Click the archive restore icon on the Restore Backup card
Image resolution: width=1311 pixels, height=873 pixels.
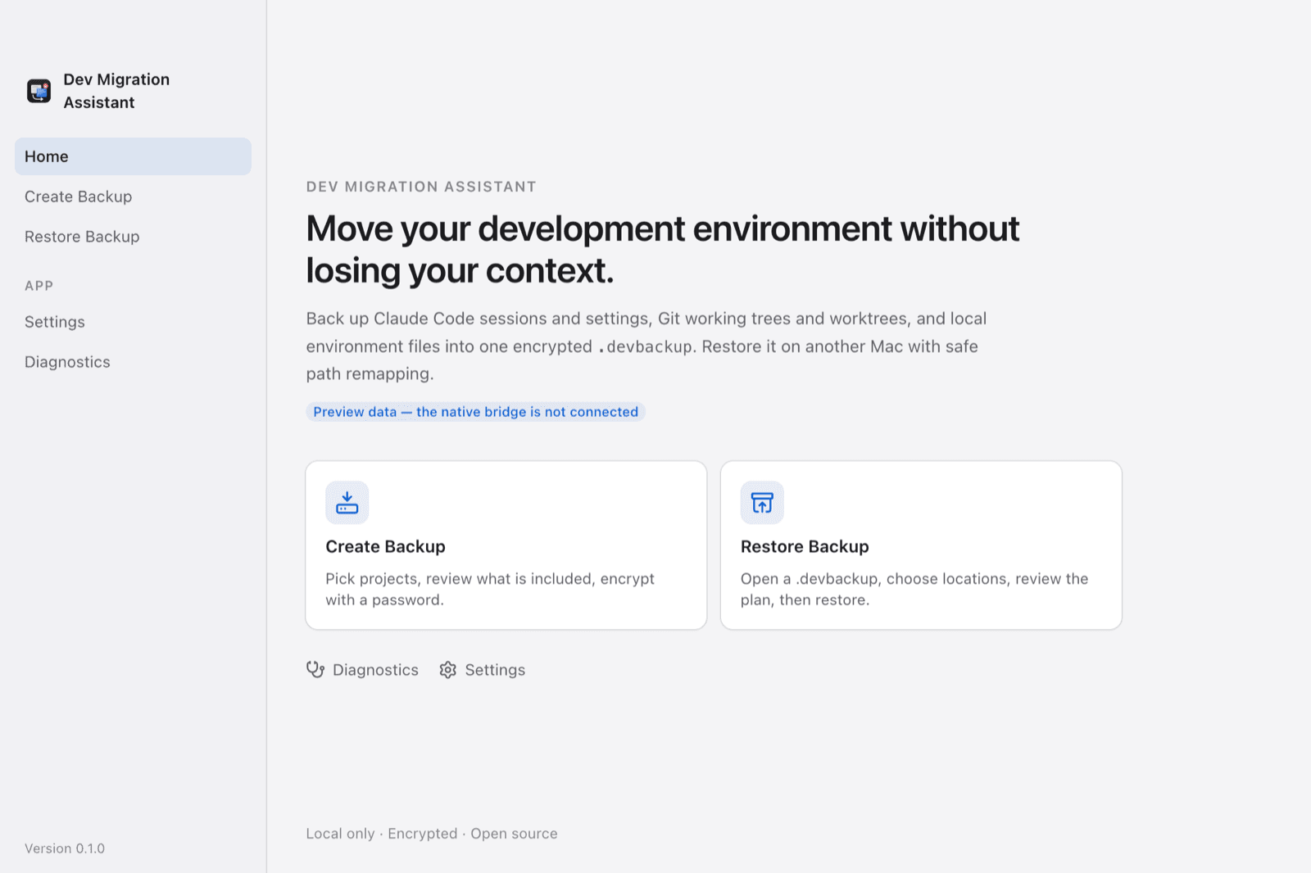pyautogui.click(x=762, y=503)
